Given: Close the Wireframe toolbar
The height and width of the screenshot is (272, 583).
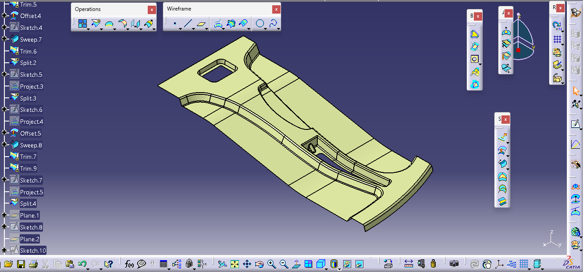Looking at the screenshot, I should (x=276, y=9).
